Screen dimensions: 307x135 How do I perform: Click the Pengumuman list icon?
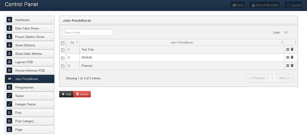tap(9, 87)
